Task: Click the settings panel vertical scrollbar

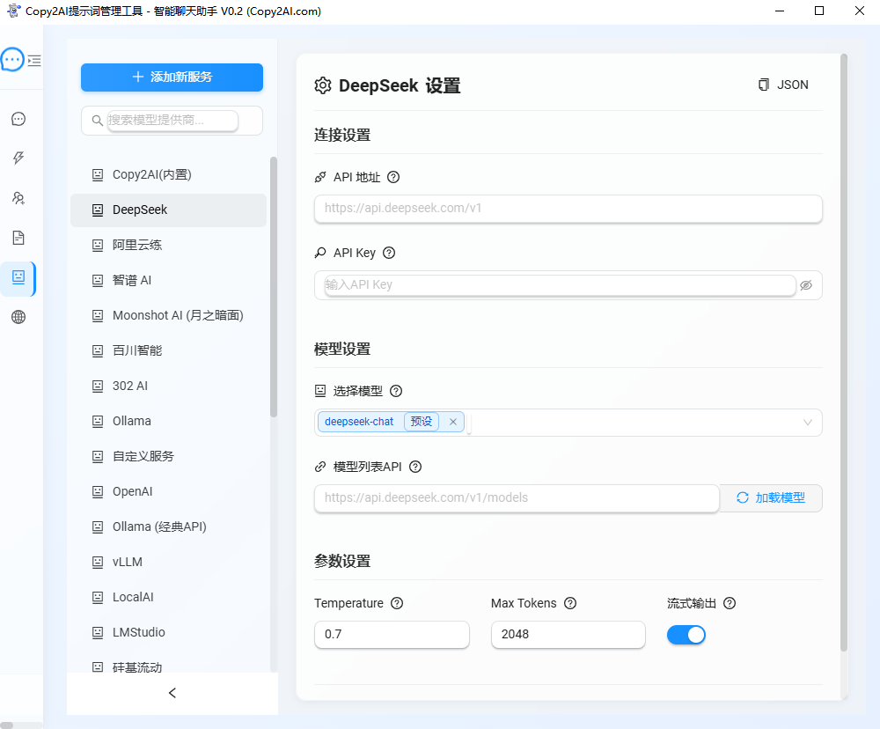Action: click(844, 353)
